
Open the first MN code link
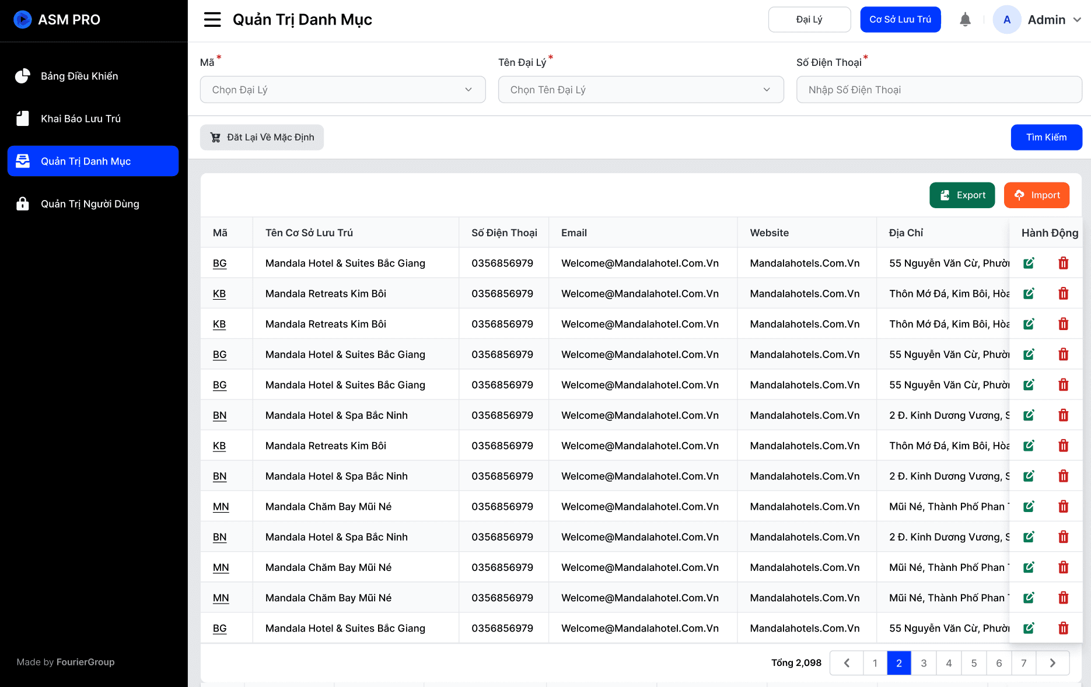pos(221,507)
